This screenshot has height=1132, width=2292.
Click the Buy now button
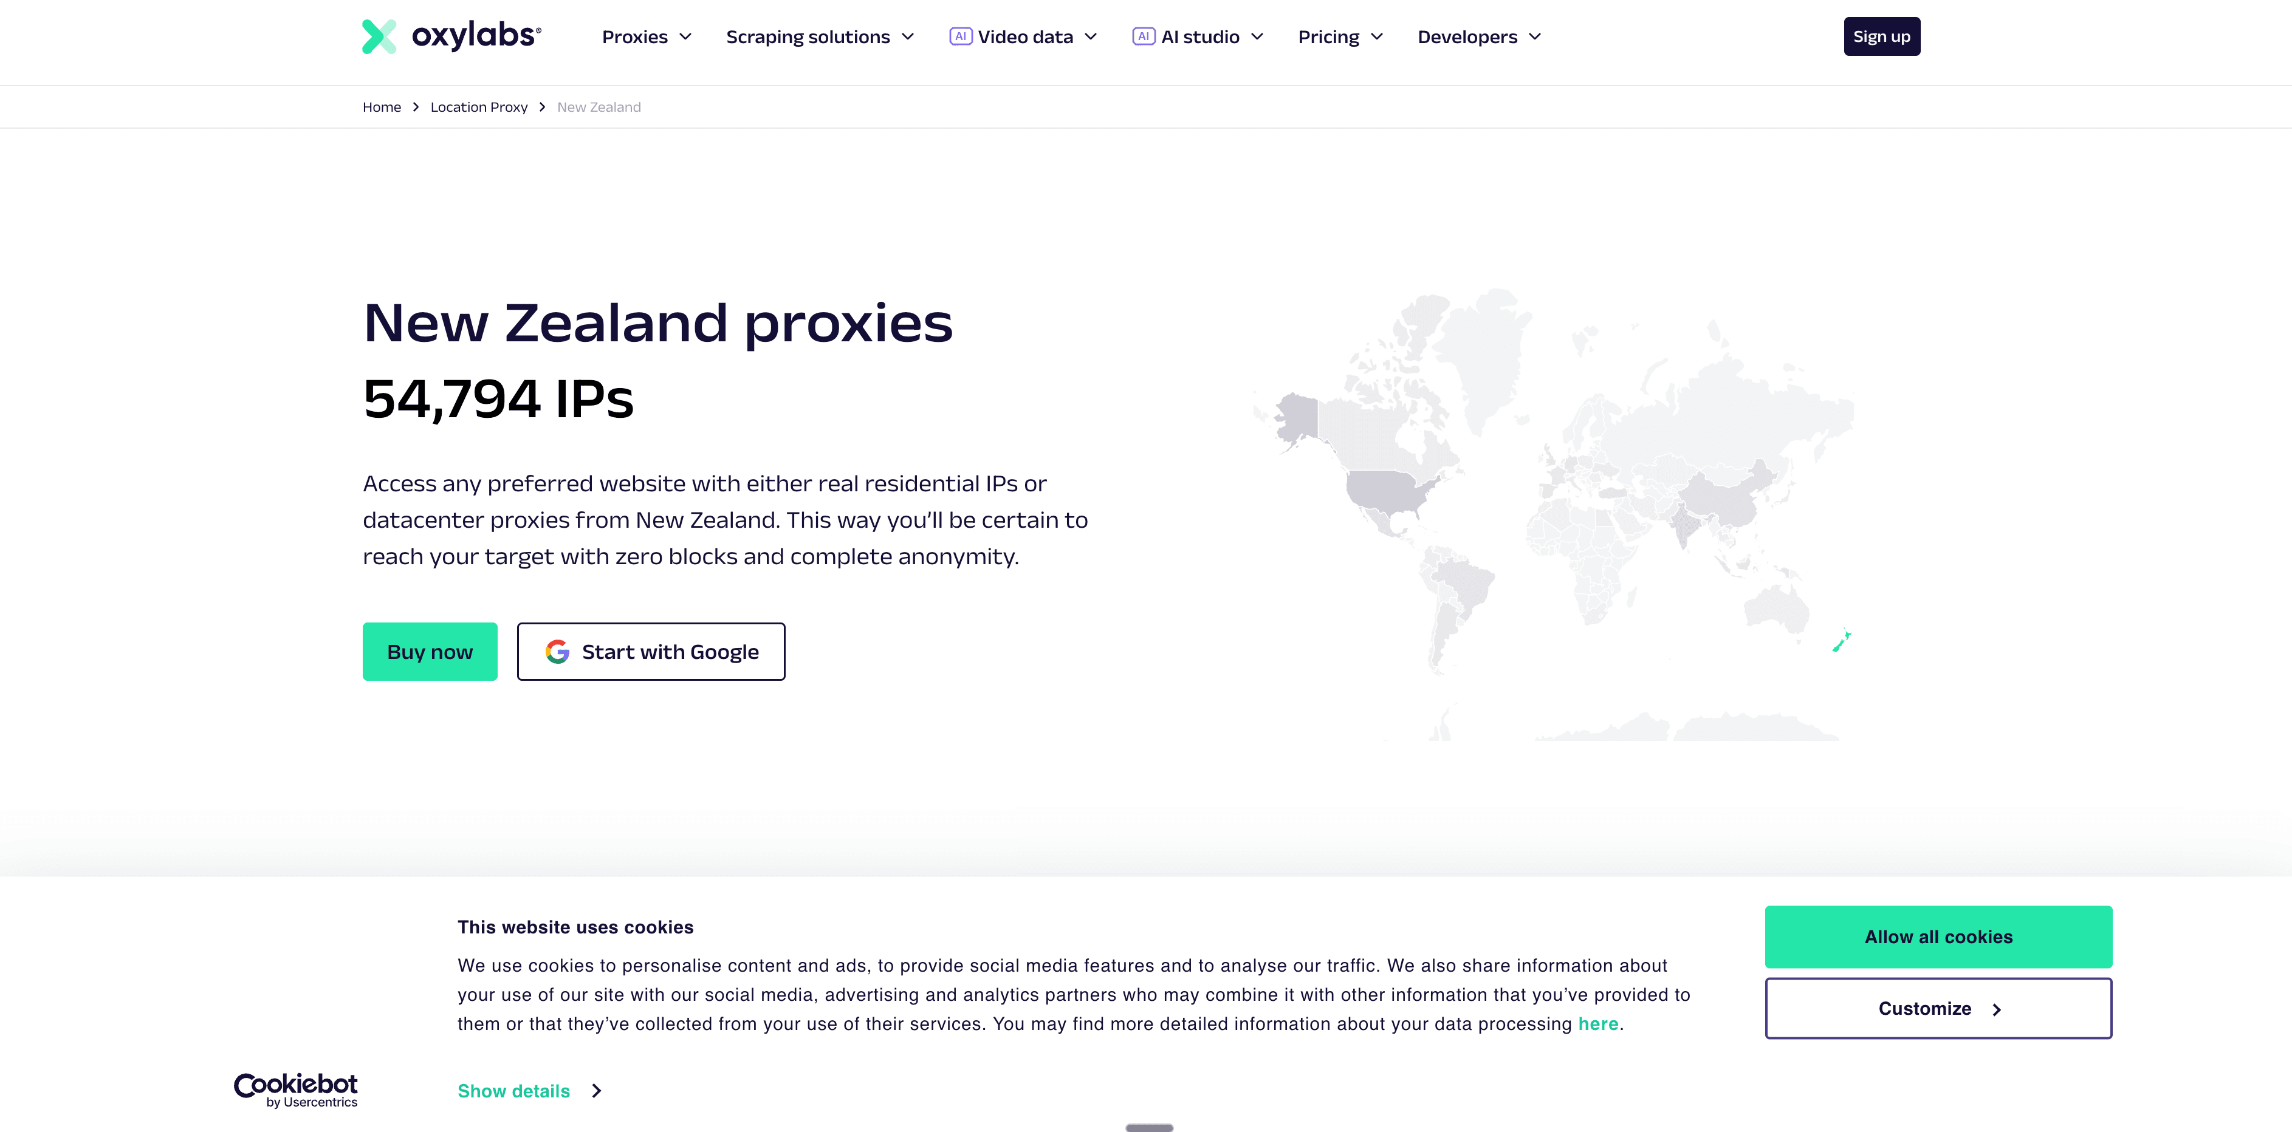point(430,652)
